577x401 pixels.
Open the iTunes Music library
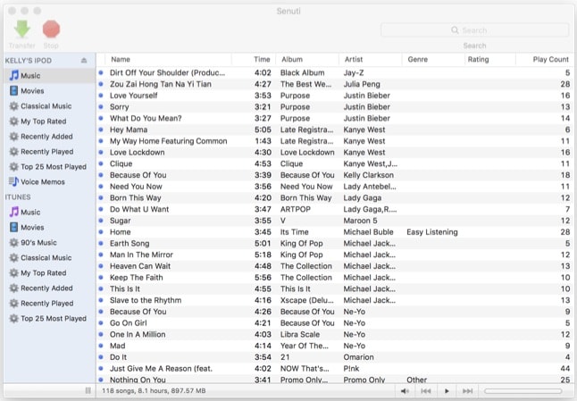pos(30,213)
